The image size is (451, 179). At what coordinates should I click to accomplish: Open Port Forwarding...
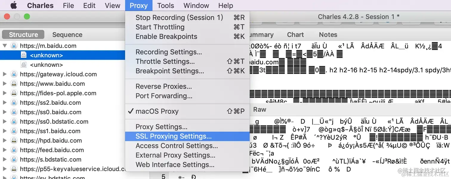click(x=187, y=96)
